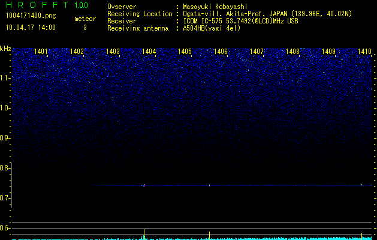
Task: Click the file name 1004171400.png
Action: click(x=30, y=16)
